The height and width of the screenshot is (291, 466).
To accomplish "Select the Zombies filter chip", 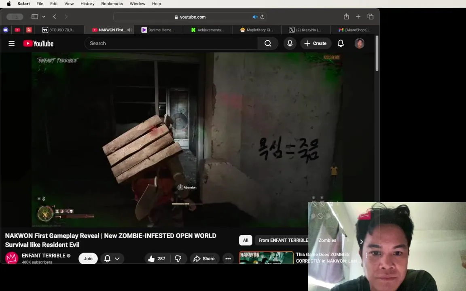I will (x=327, y=240).
